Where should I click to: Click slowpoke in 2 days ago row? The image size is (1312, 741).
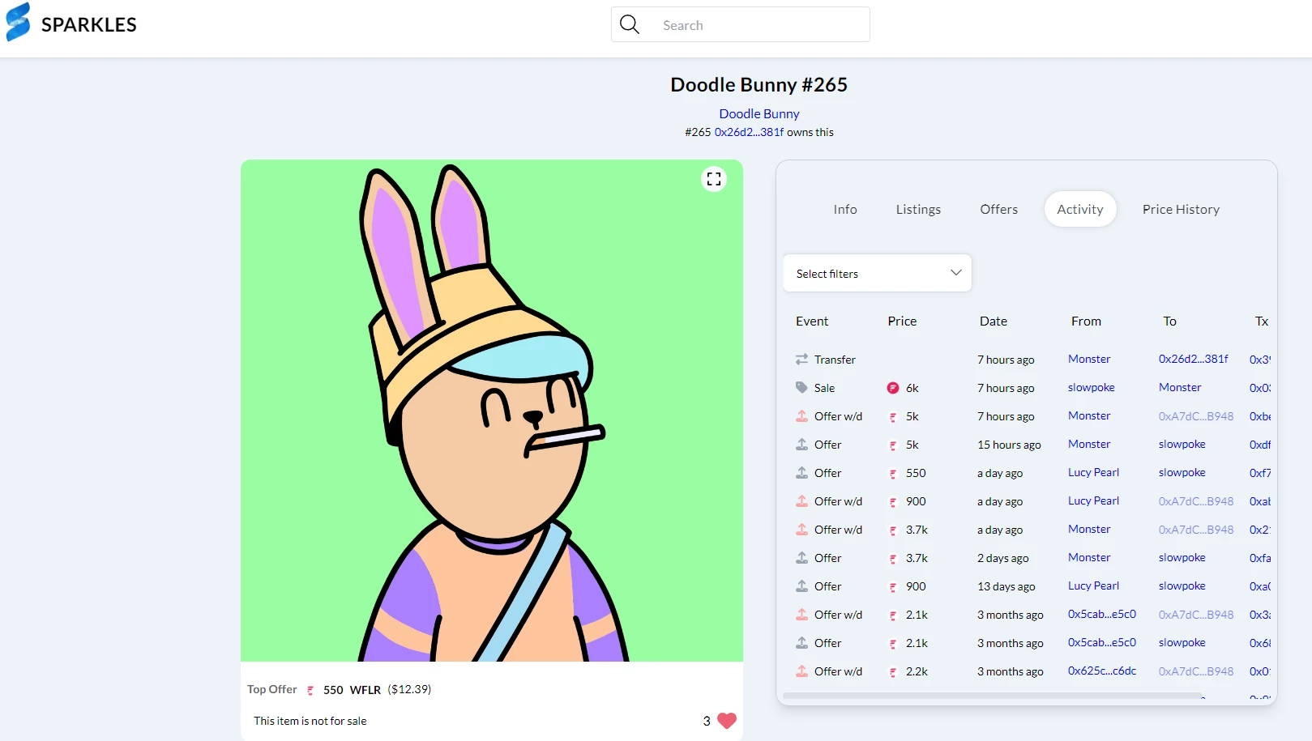coord(1182,557)
